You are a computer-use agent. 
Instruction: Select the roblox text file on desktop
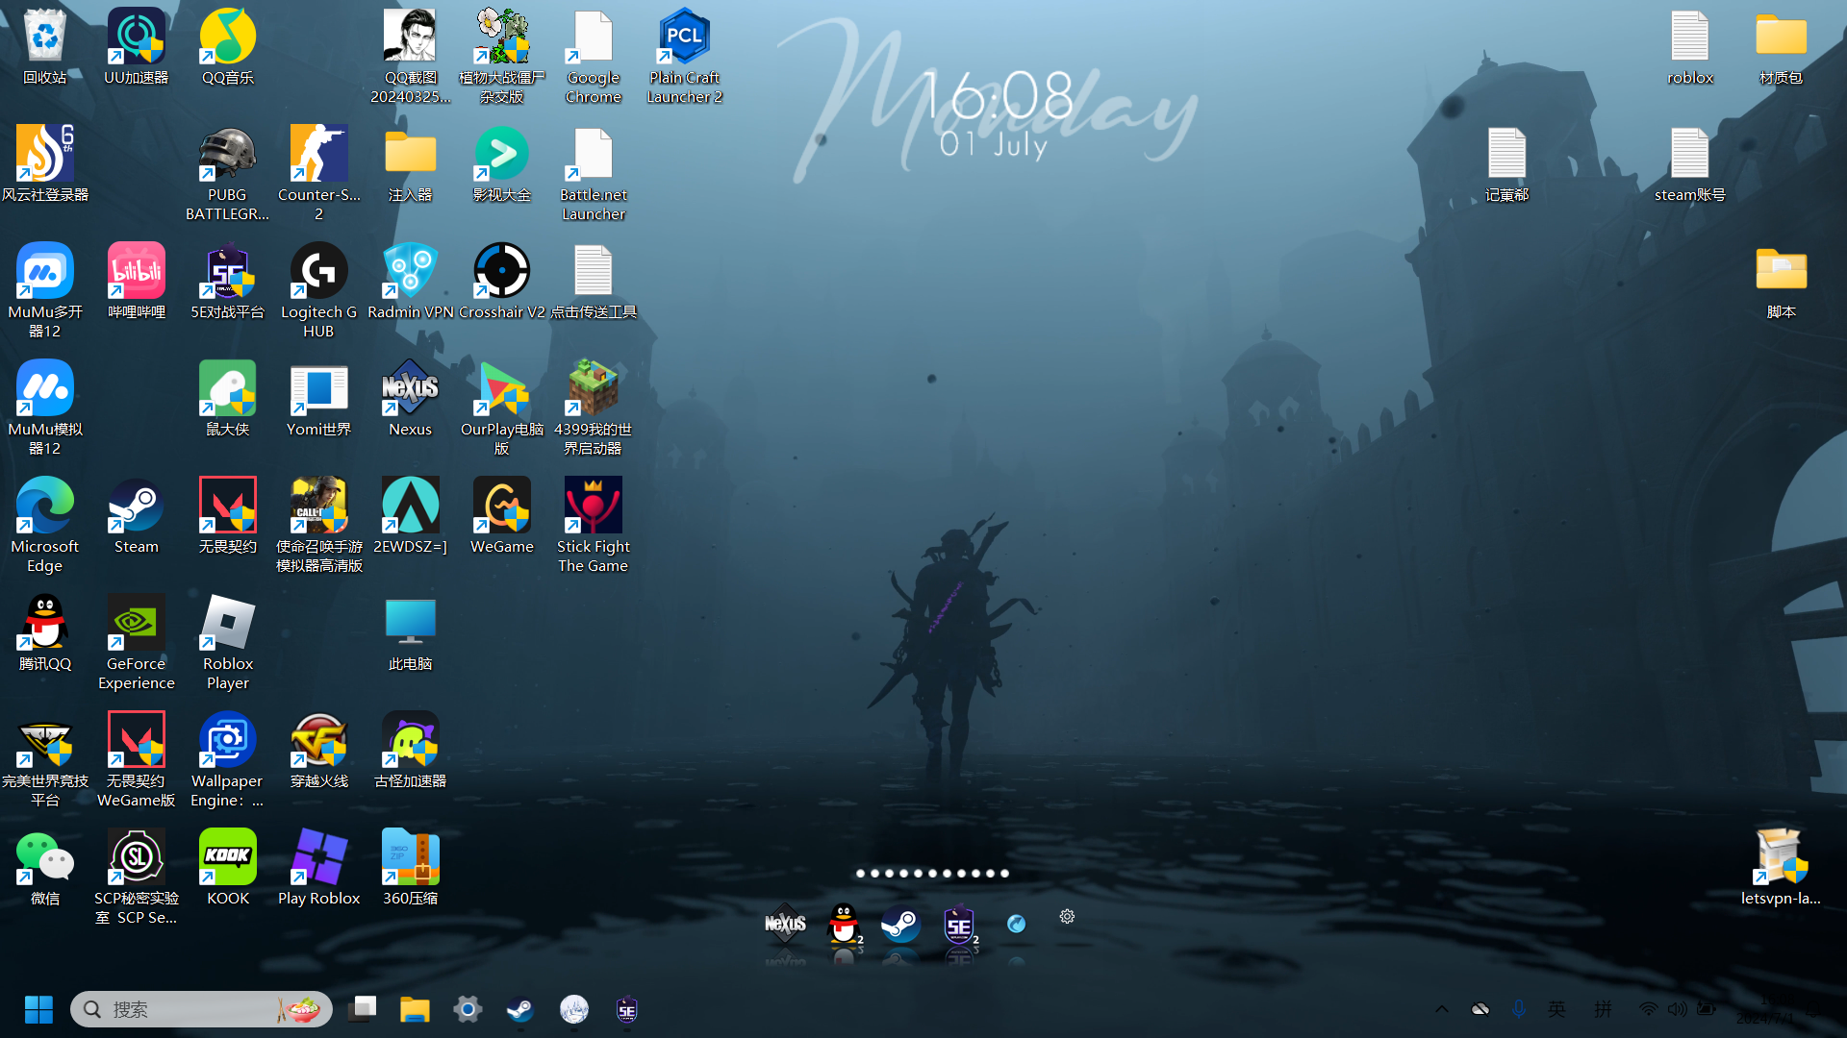click(1690, 48)
